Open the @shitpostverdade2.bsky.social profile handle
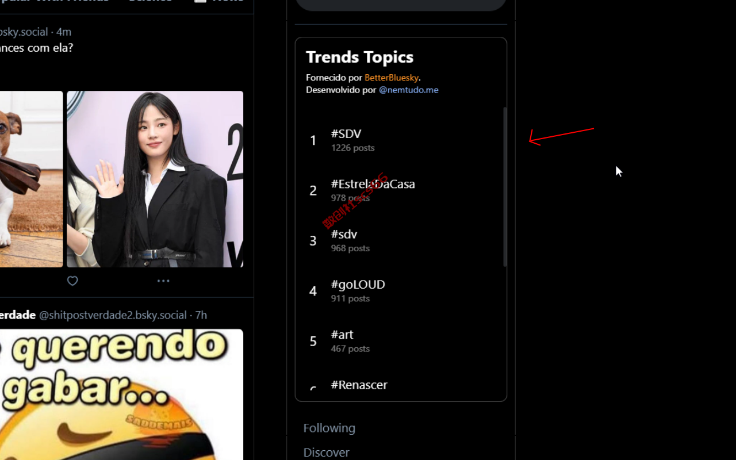The height and width of the screenshot is (460, 736). tap(113, 315)
